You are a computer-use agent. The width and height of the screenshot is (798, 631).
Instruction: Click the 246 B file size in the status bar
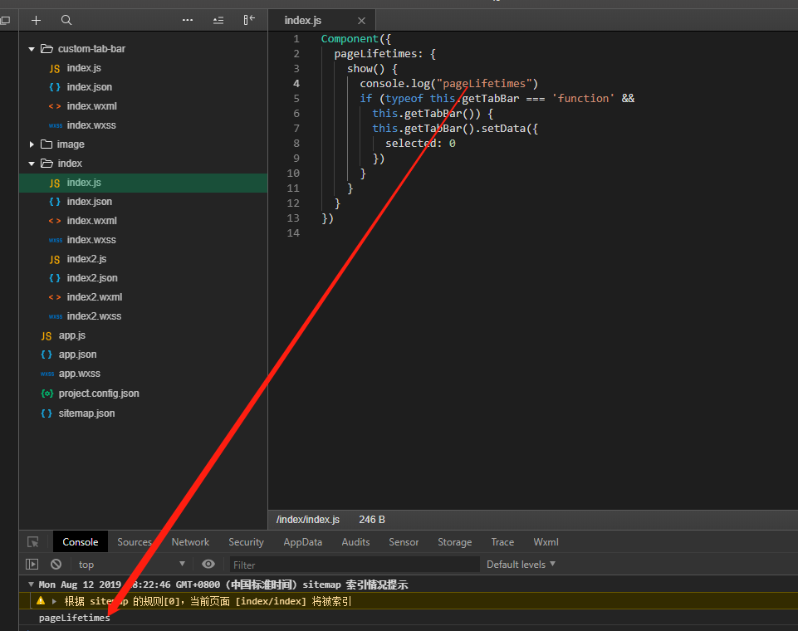pyautogui.click(x=372, y=520)
